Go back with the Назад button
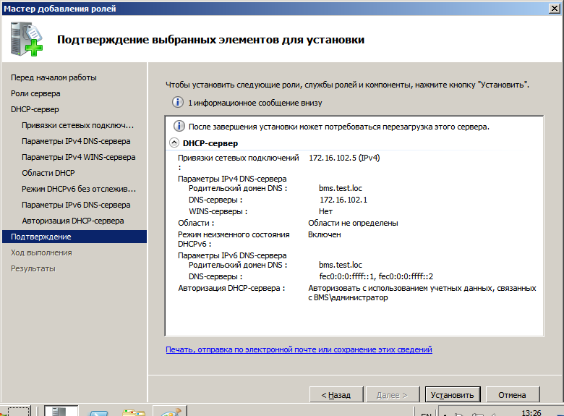This screenshot has height=416, width=564. coord(336,395)
